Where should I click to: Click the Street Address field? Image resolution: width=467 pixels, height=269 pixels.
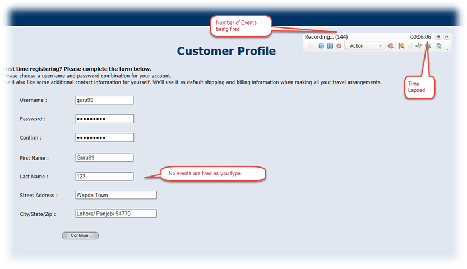coord(115,195)
